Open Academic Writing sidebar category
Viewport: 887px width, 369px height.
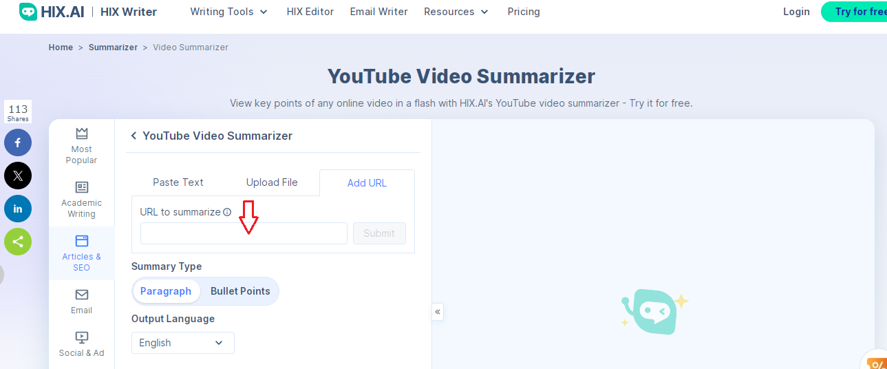pyautogui.click(x=81, y=200)
